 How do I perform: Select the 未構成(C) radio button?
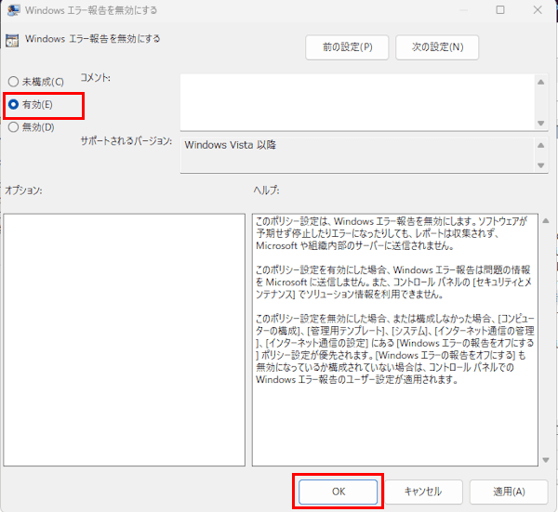(x=13, y=82)
